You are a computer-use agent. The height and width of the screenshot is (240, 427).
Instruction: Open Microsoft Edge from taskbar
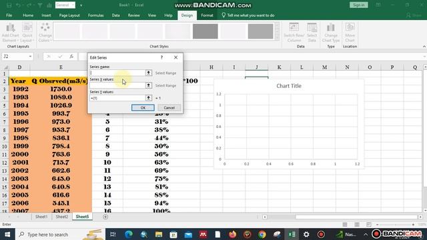[x=129, y=234]
